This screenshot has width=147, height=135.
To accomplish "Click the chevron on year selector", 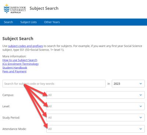I will pos(141,84).
